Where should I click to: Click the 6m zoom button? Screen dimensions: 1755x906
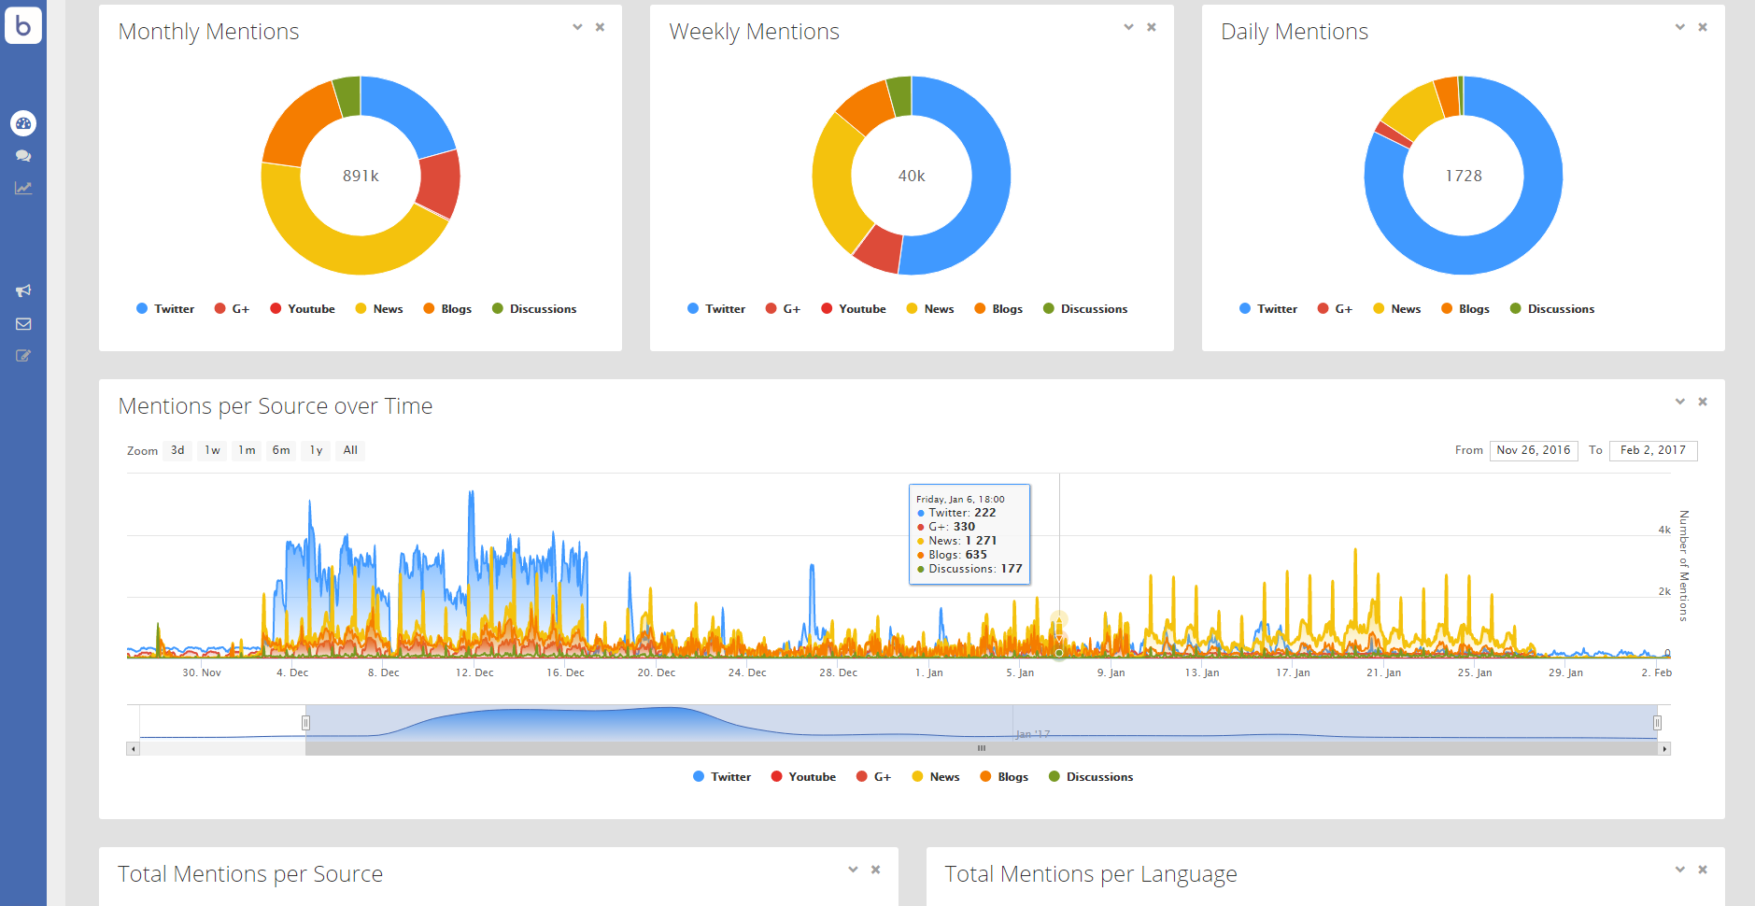pos(280,450)
